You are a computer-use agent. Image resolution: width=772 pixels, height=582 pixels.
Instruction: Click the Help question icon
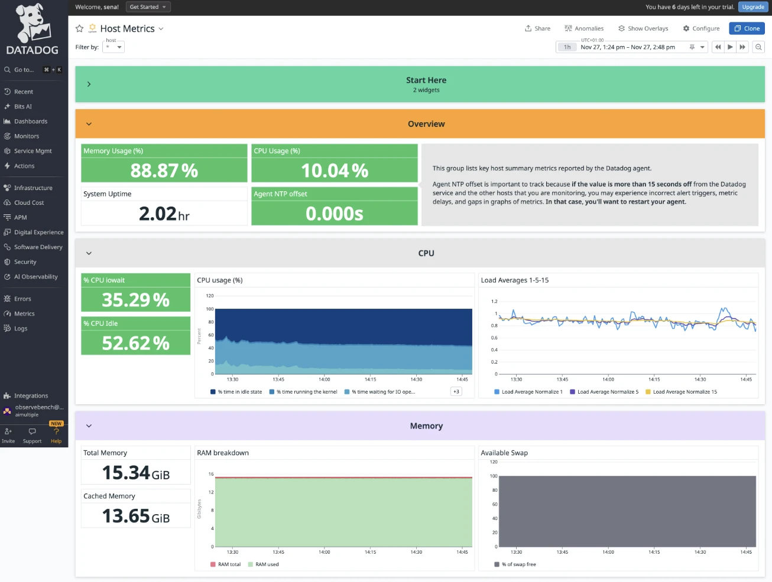pos(56,431)
